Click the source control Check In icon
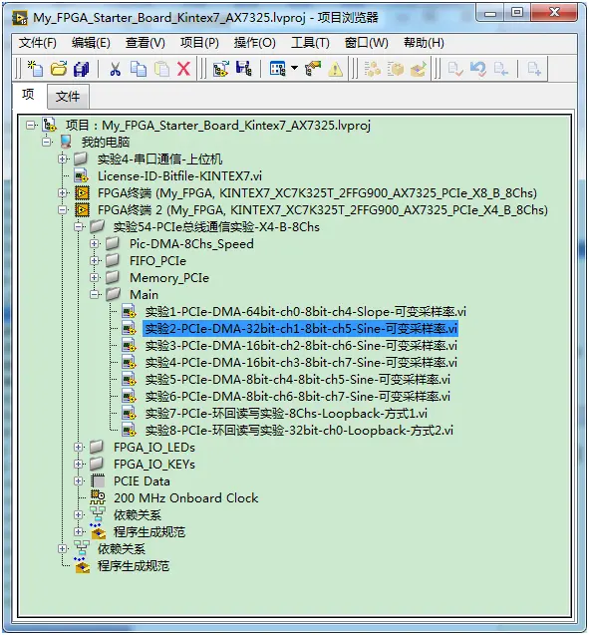 coord(455,69)
